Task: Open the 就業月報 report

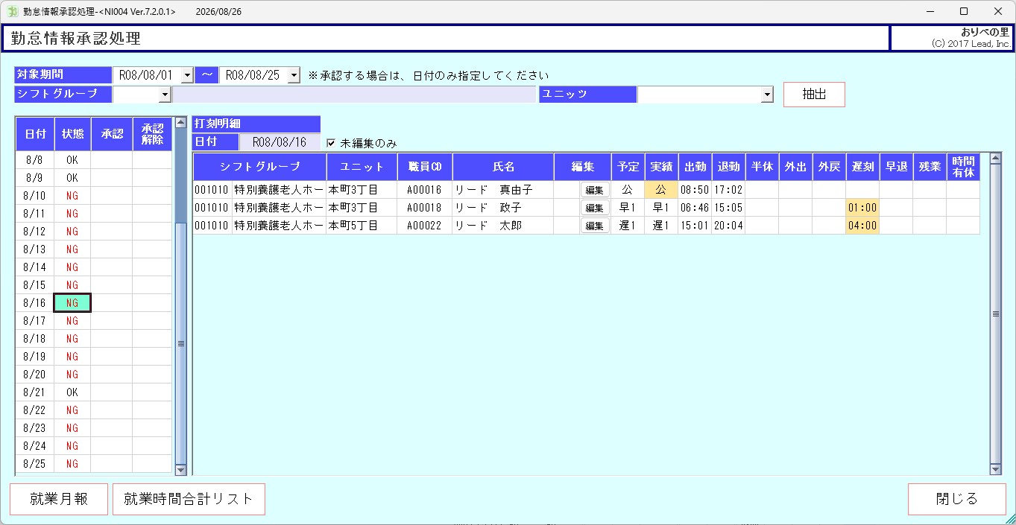Action: coord(59,499)
